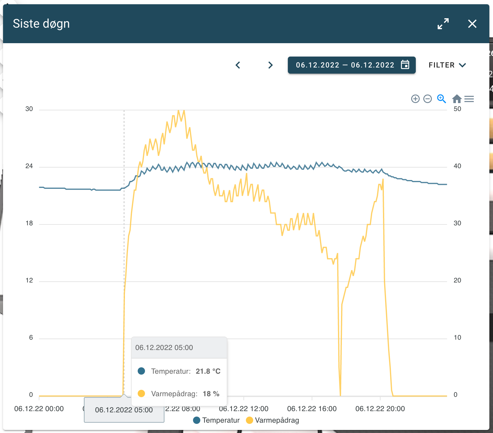Click the blue Temperatur legend marker
Screen dimensions: 493x433
click(197, 420)
